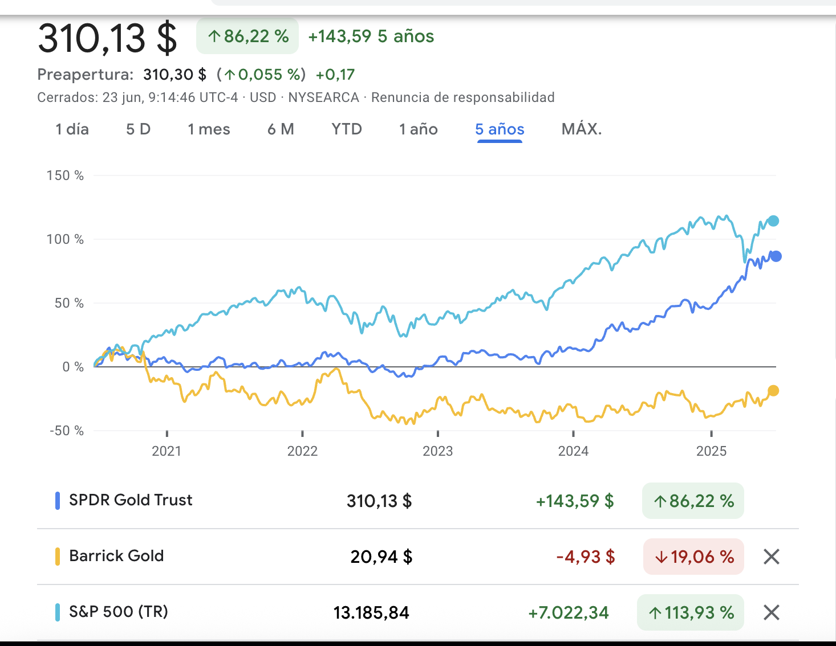Remove Barrick Gold from comparison
The width and height of the screenshot is (836, 646).
point(771,557)
